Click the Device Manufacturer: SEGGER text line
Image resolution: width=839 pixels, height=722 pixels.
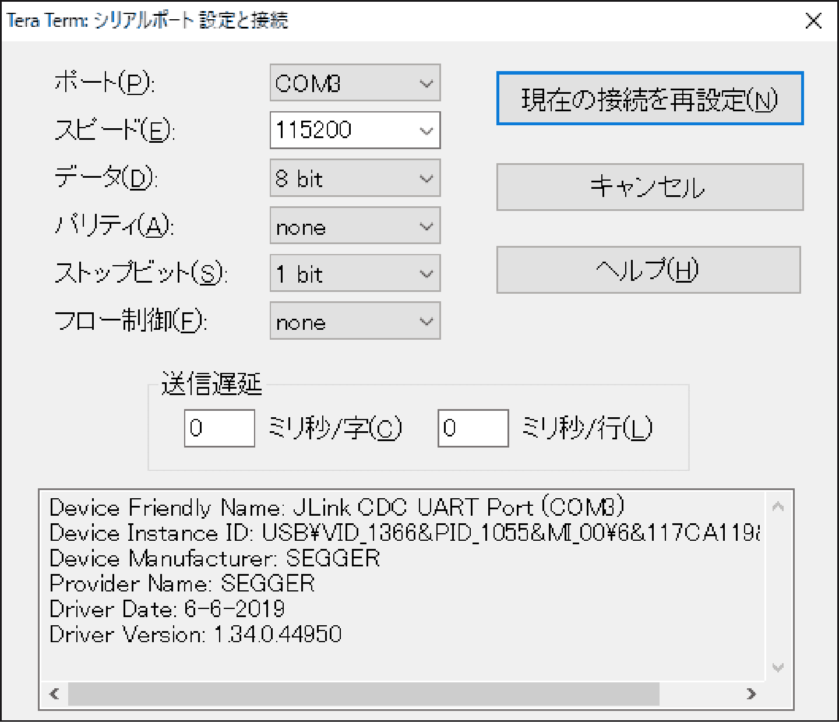215,558
